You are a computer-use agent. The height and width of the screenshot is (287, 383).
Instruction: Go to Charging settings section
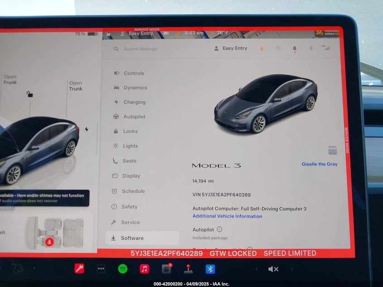(x=134, y=102)
